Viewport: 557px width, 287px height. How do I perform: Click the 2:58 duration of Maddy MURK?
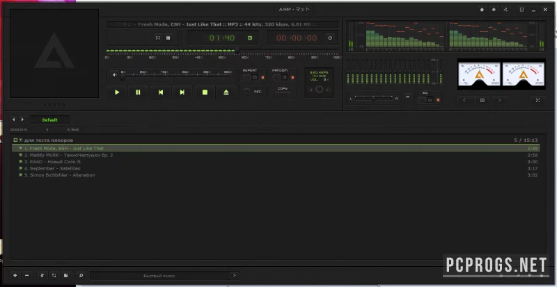533,155
